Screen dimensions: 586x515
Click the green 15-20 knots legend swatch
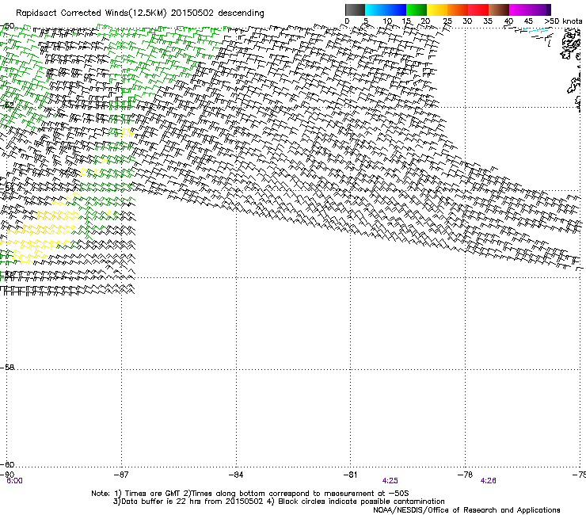[x=417, y=10]
